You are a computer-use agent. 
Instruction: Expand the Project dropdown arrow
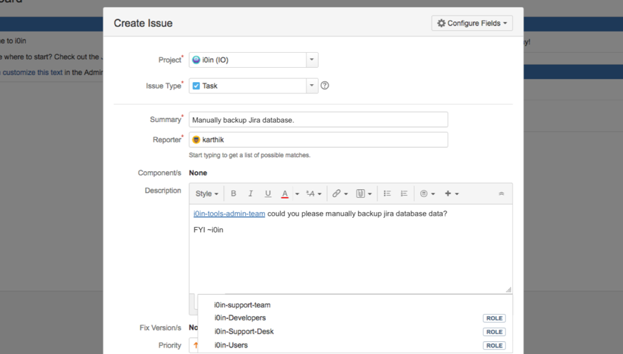312,60
